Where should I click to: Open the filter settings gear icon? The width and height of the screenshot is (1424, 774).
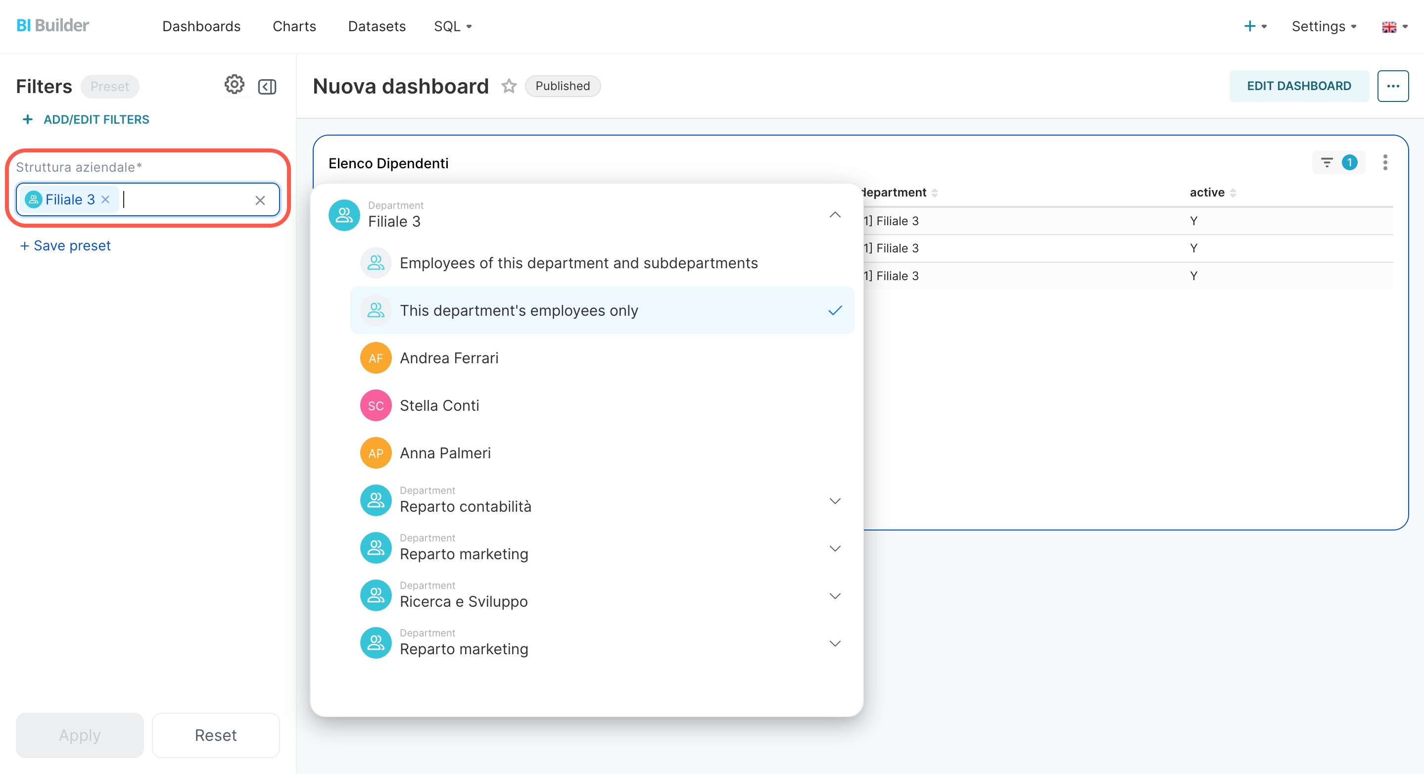pos(234,85)
